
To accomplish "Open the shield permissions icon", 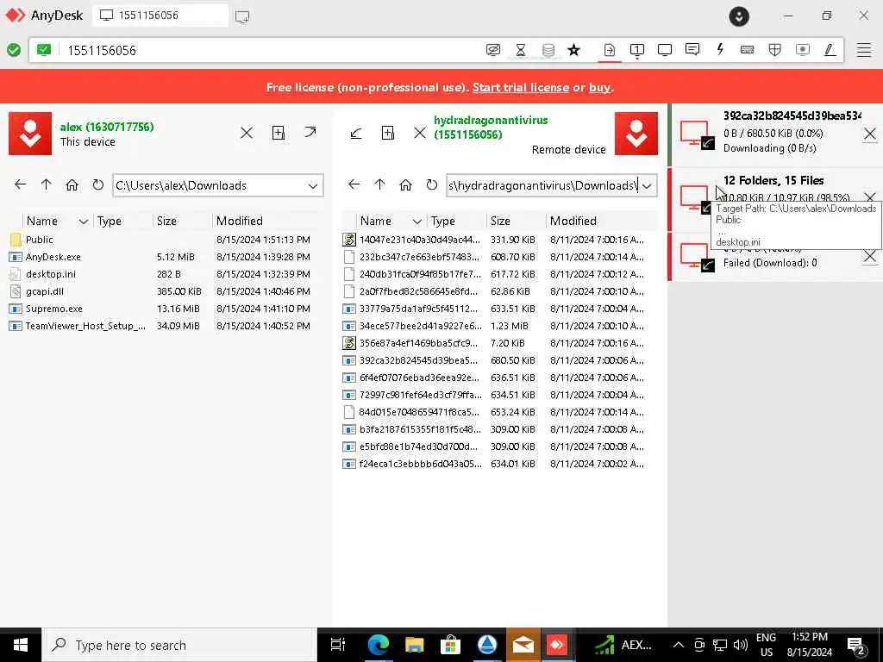I will tap(775, 50).
